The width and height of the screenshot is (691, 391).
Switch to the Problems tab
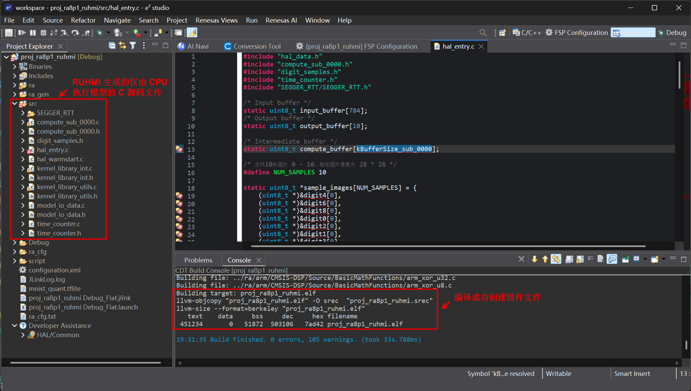pyautogui.click(x=198, y=260)
